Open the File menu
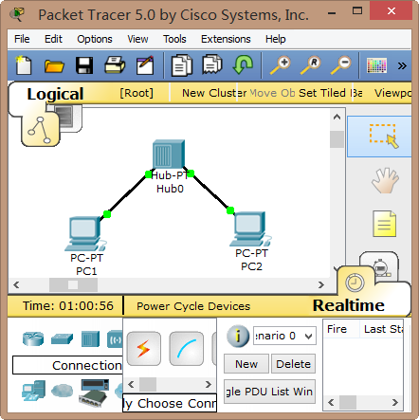This screenshot has height=420, width=419. (x=22, y=39)
